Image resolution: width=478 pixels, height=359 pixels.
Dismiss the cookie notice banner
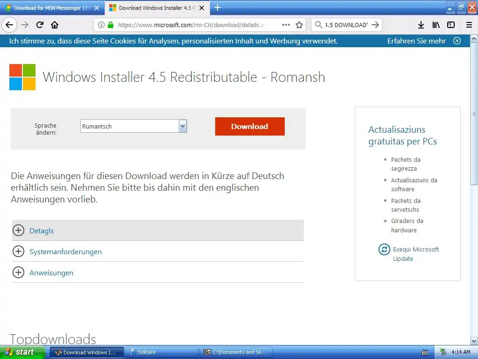point(457,41)
